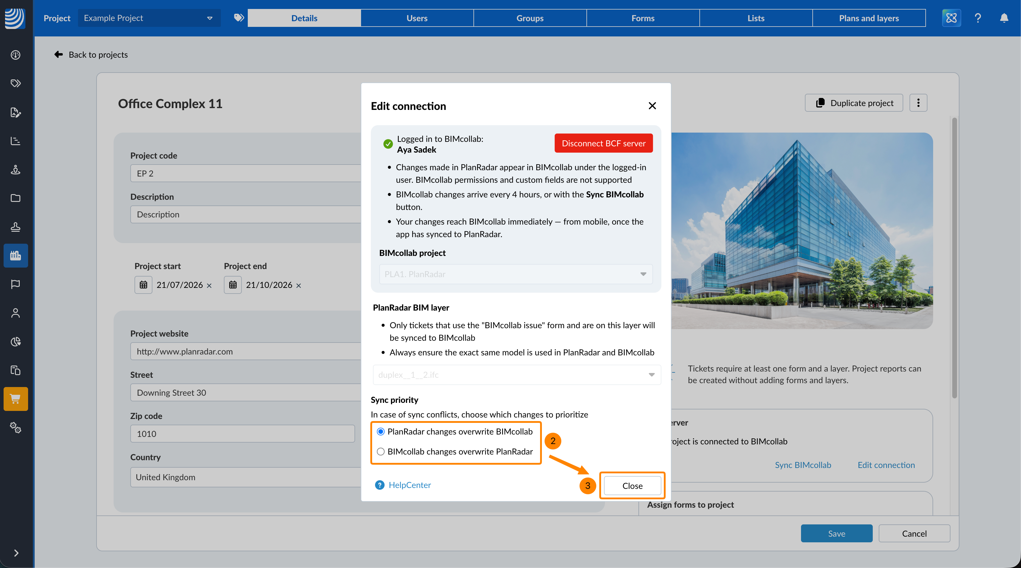The height and width of the screenshot is (568, 1021).
Task: Select PlanRadar changes overwrite BIMcollab
Action: click(381, 432)
